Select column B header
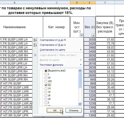Screen dimensions: 124x118 coord(15,3)
